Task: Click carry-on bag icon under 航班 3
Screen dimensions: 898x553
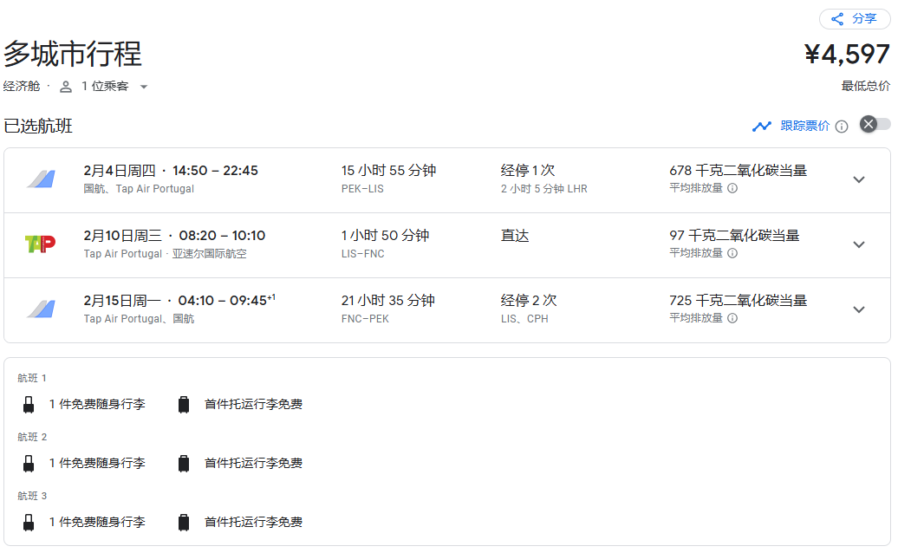Action: [29, 523]
